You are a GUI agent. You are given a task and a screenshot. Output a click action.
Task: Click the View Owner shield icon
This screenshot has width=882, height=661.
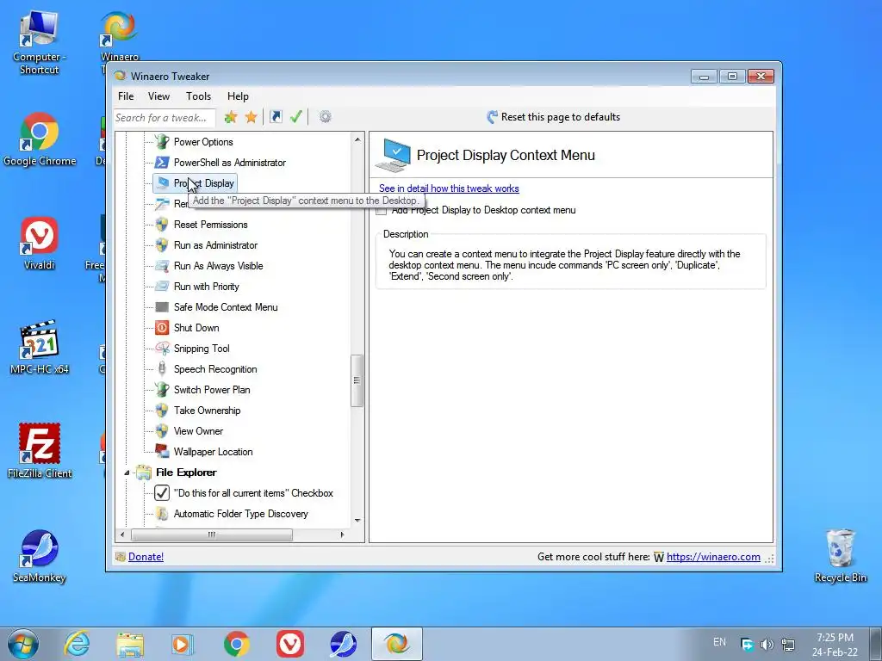[162, 431]
